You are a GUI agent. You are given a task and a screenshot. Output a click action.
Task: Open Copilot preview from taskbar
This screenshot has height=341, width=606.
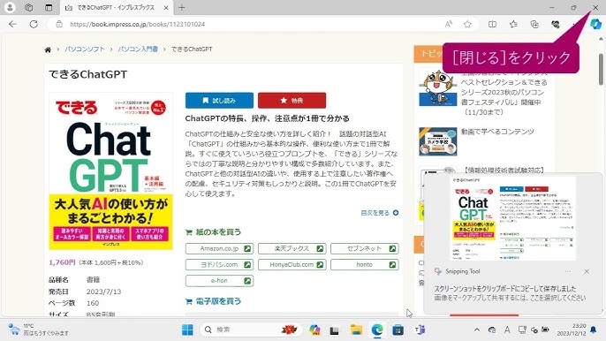point(314,330)
